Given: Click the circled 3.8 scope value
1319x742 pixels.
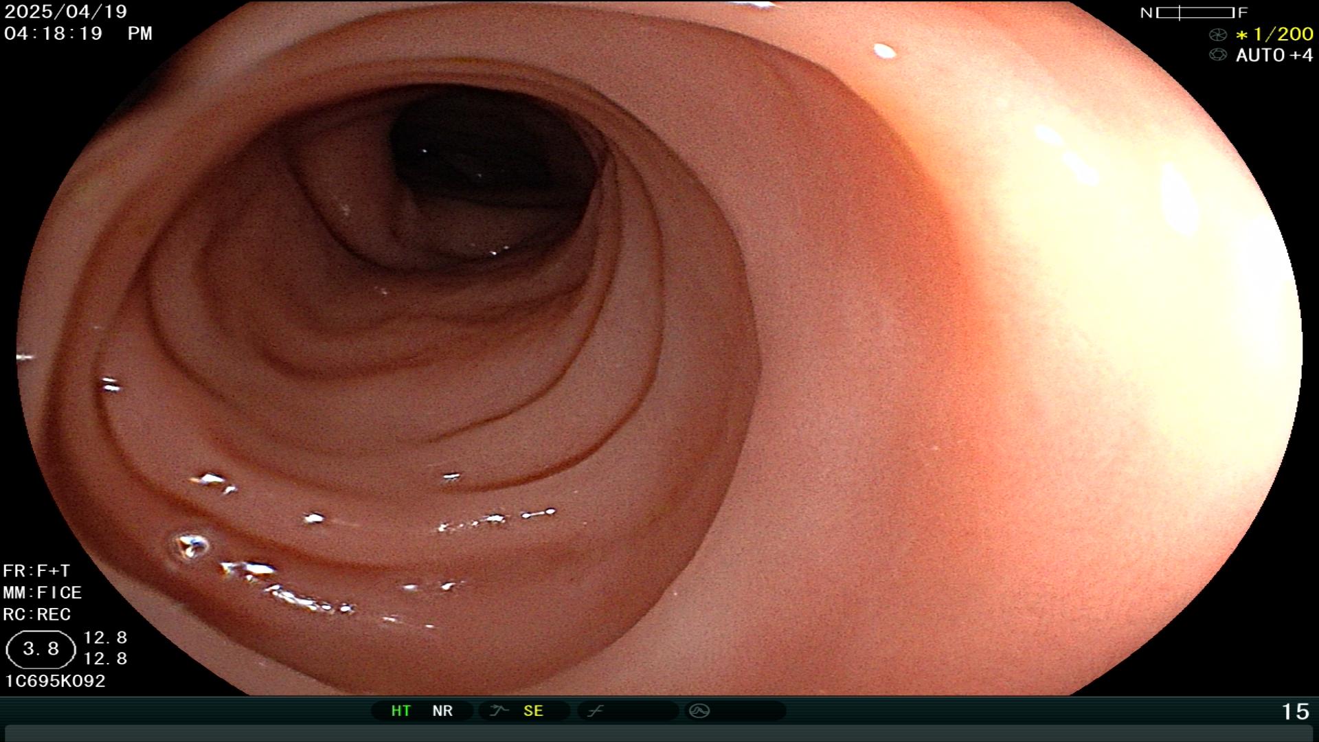Looking at the screenshot, I should pos(41,649).
